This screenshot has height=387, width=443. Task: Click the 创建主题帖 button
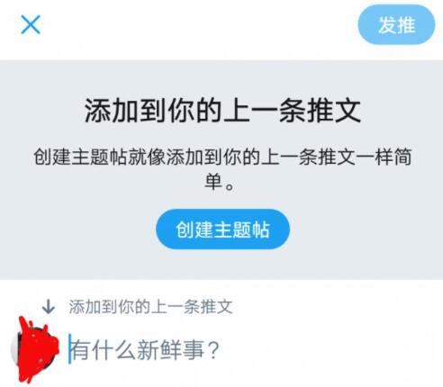[x=222, y=229]
